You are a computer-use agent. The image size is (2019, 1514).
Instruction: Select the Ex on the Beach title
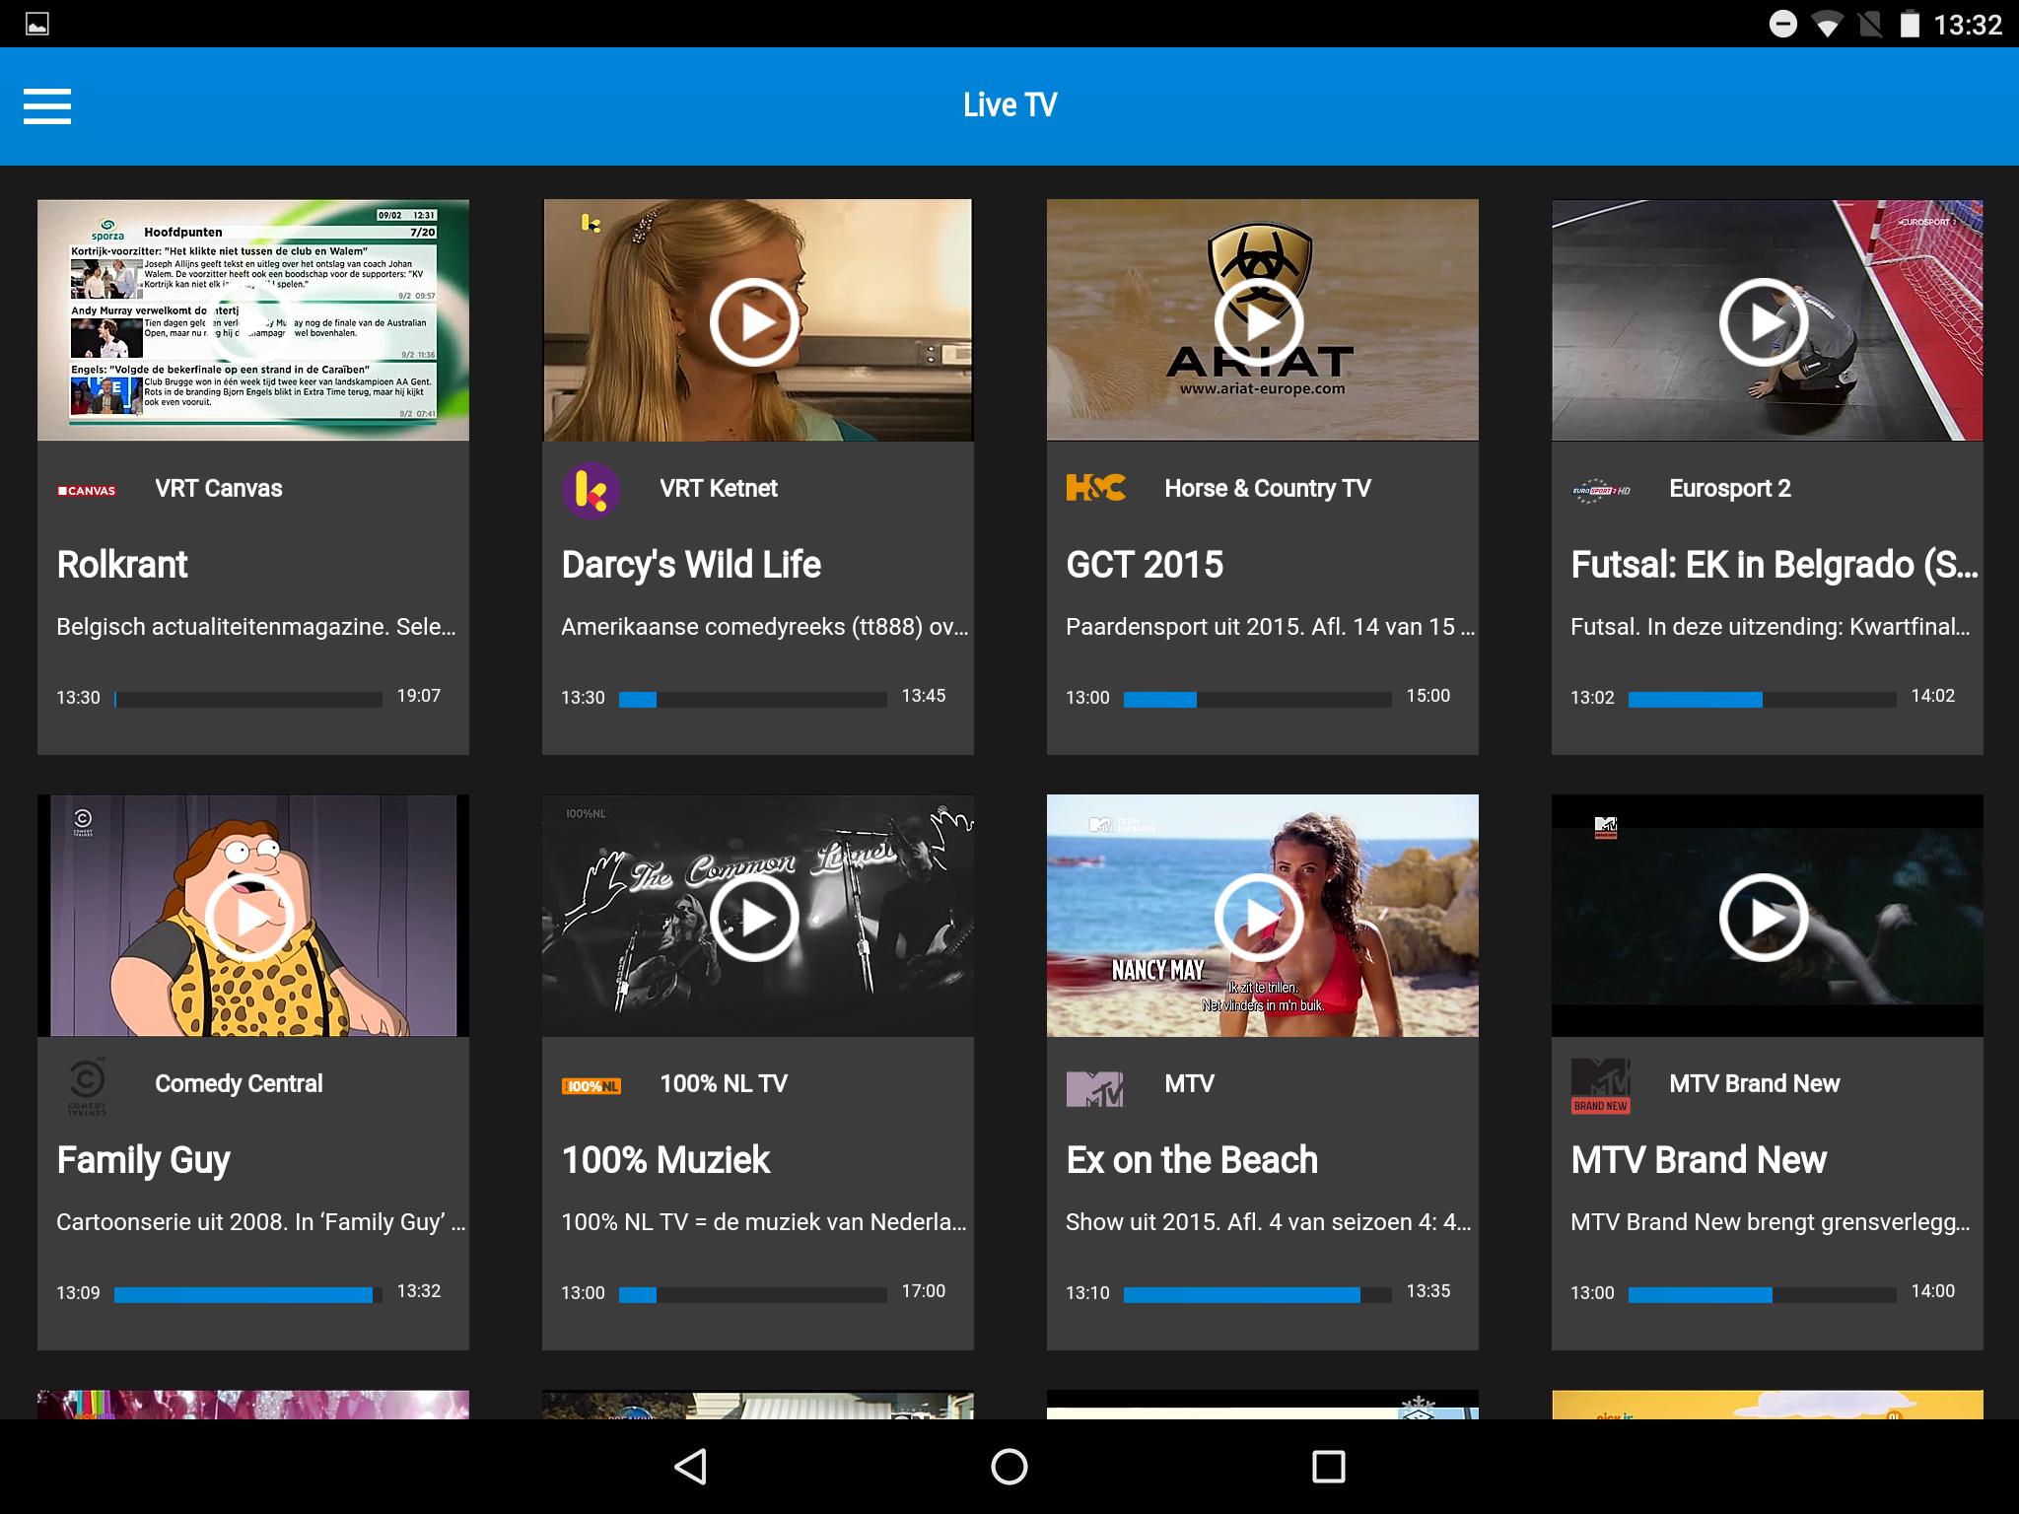tap(1192, 1160)
